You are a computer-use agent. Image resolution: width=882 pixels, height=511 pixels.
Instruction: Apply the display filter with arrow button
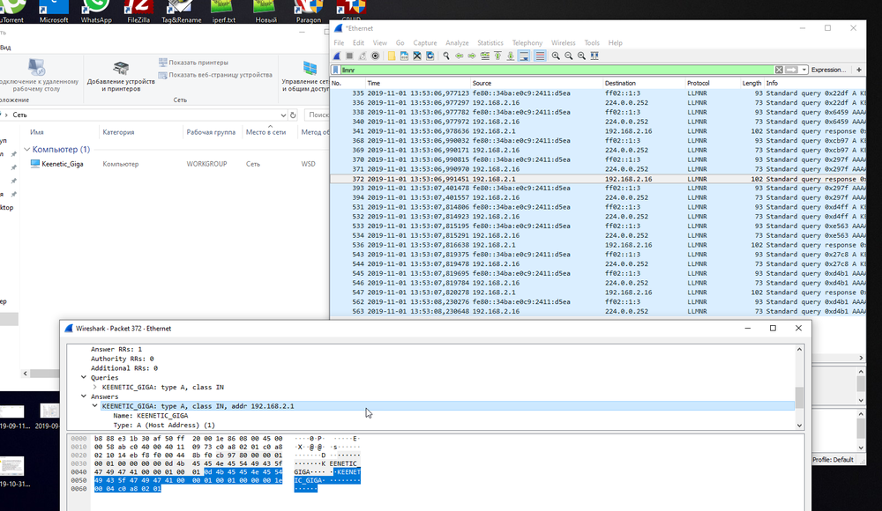point(791,70)
